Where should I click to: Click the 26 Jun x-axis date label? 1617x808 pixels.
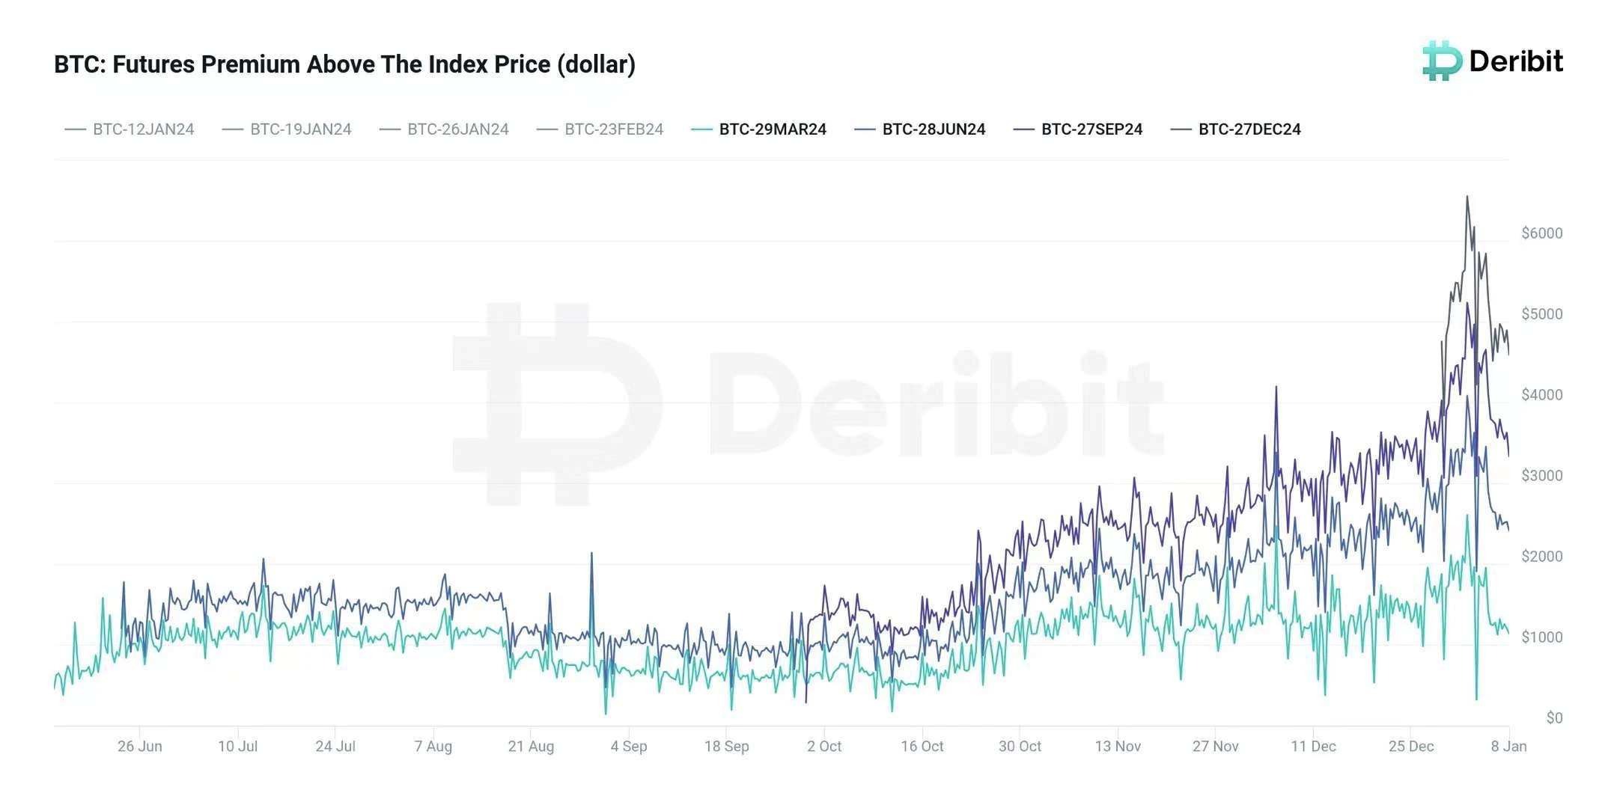click(x=139, y=747)
